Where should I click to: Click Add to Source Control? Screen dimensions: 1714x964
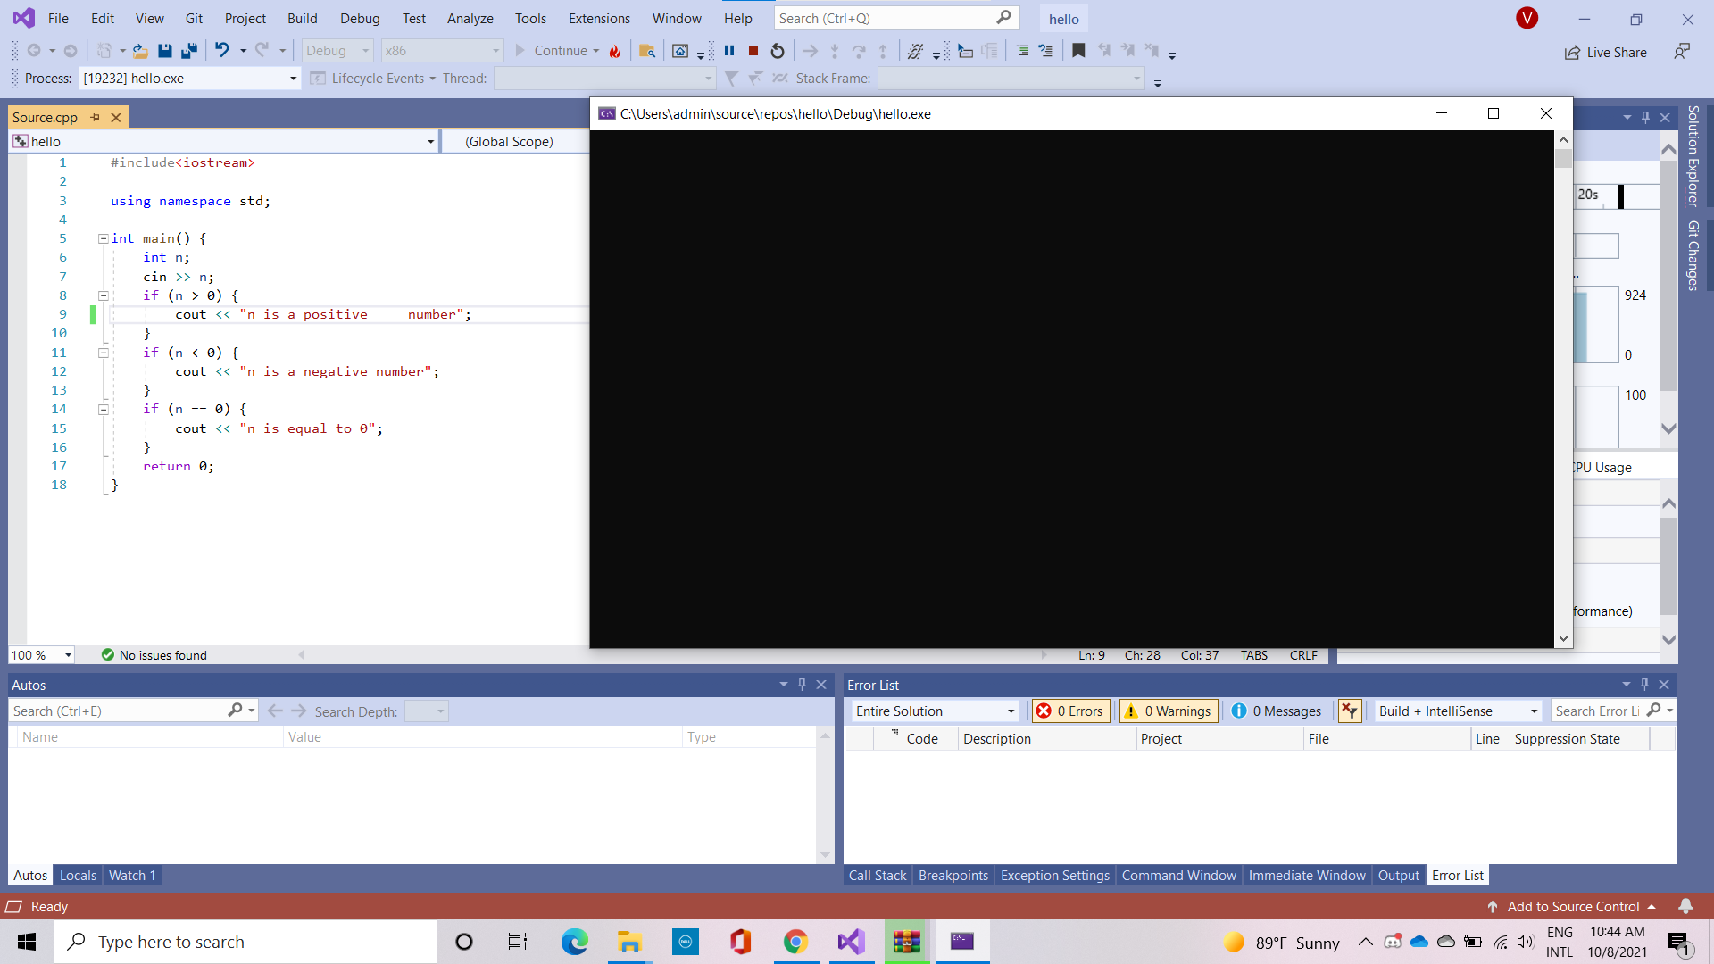pos(1573,907)
